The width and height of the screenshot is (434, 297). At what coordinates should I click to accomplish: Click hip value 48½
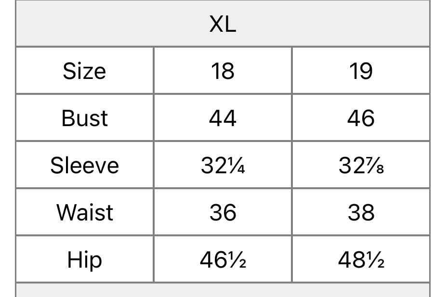coord(361,259)
